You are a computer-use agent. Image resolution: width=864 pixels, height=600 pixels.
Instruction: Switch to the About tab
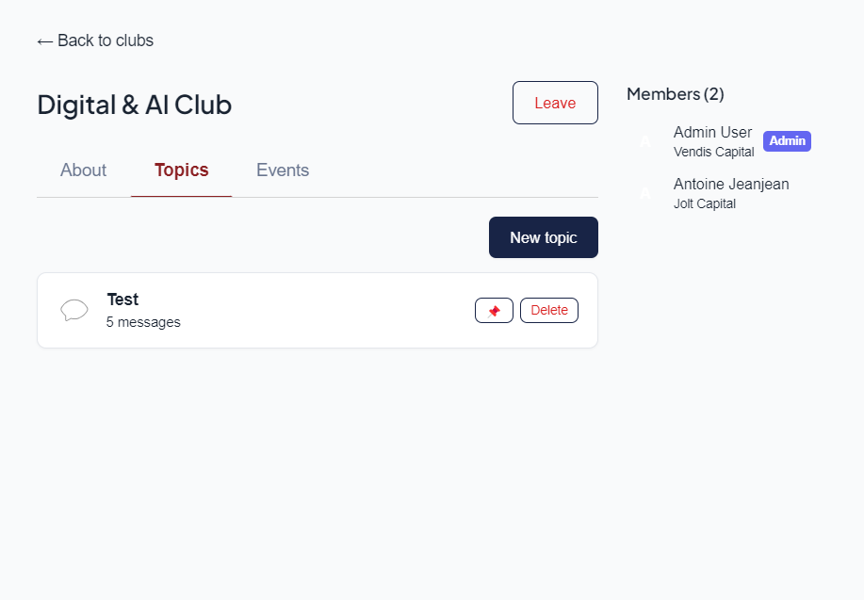[83, 170]
